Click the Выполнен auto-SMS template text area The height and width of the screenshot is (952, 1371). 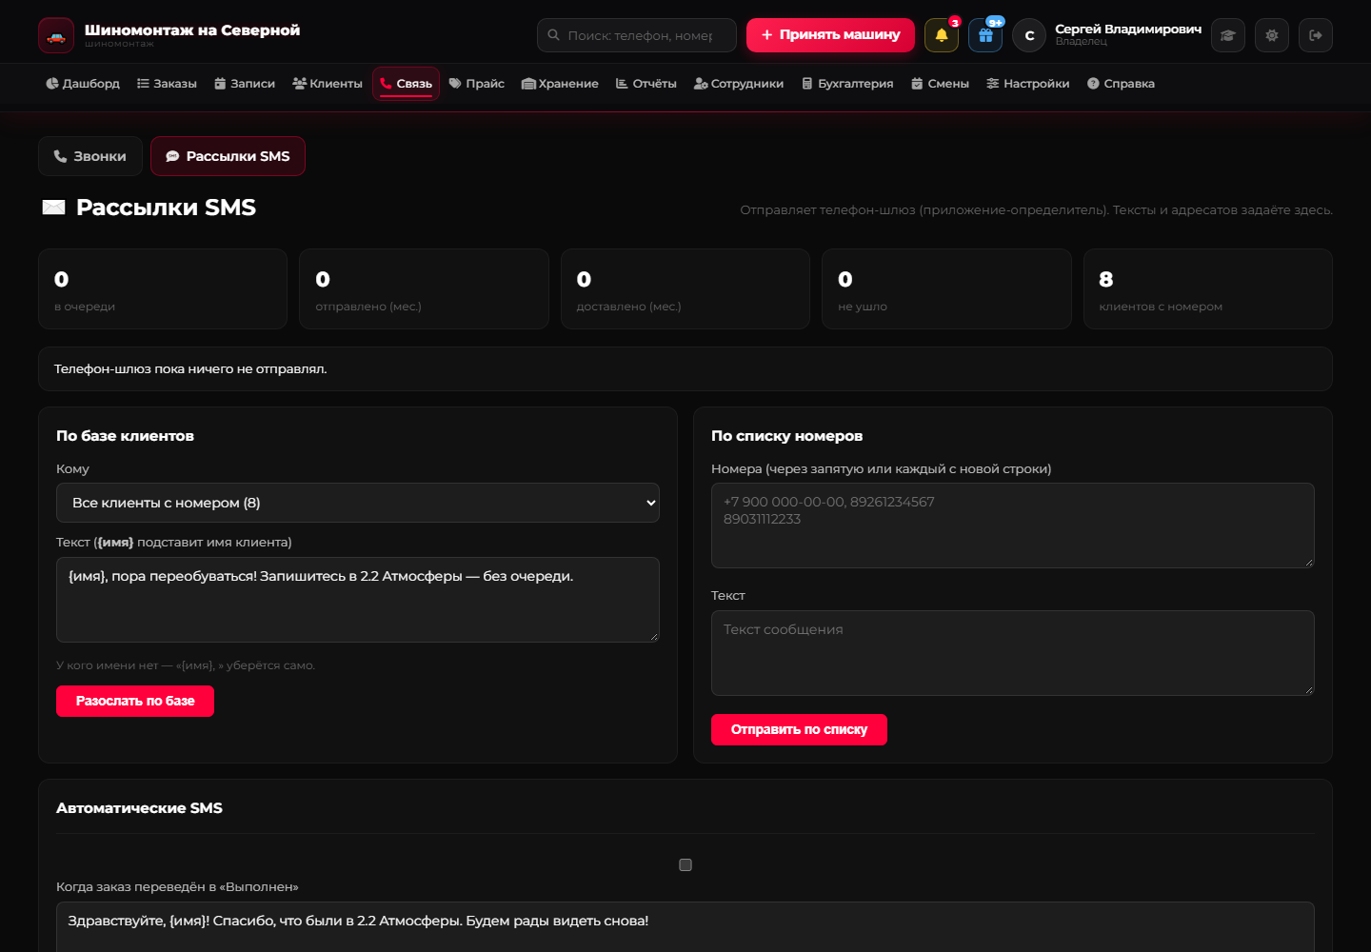coord(685,927)
